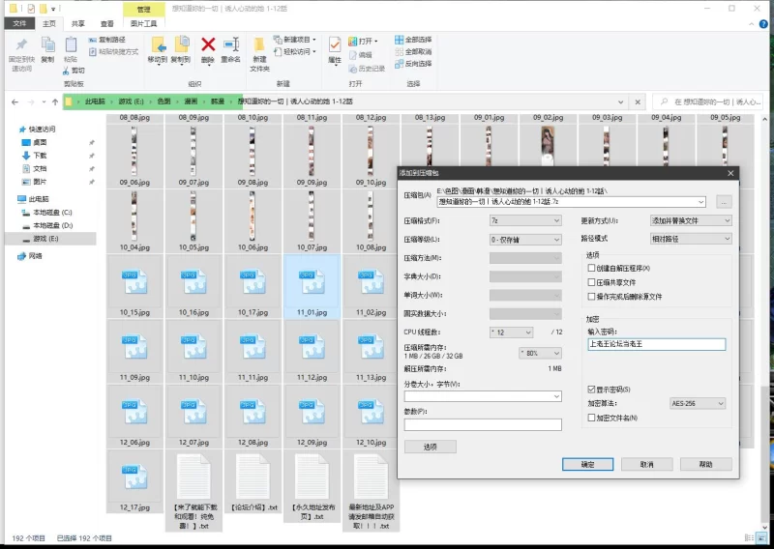Click the 移动到 (Move to) icon
The image size is (774, 549).
pyautogui.click(x=157, y=44)
